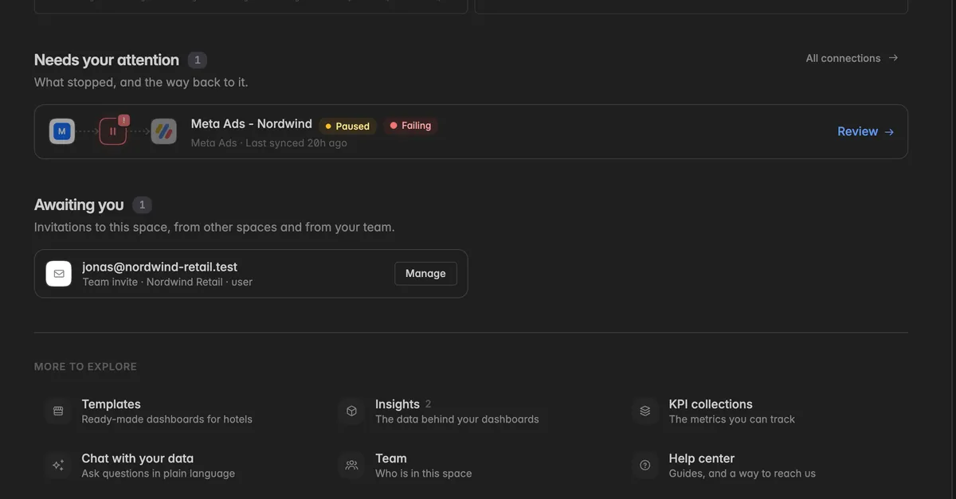Click the Needs your attention count badge

coord(198,60)
